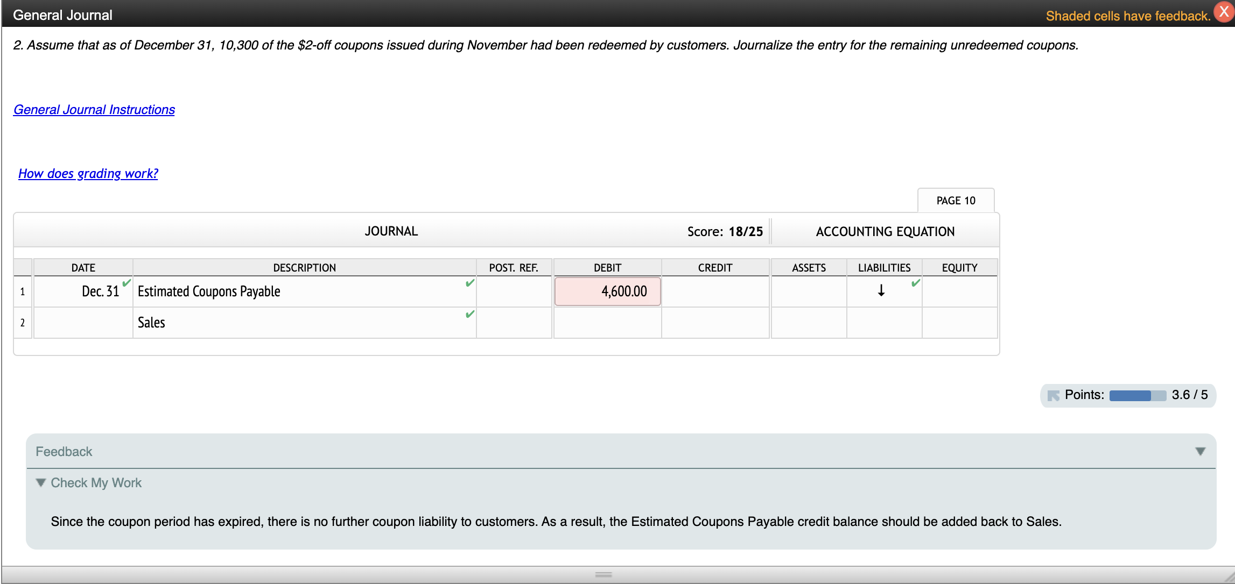
Task: Click the bottom resize handle bar
Action: tap(604, 574)
